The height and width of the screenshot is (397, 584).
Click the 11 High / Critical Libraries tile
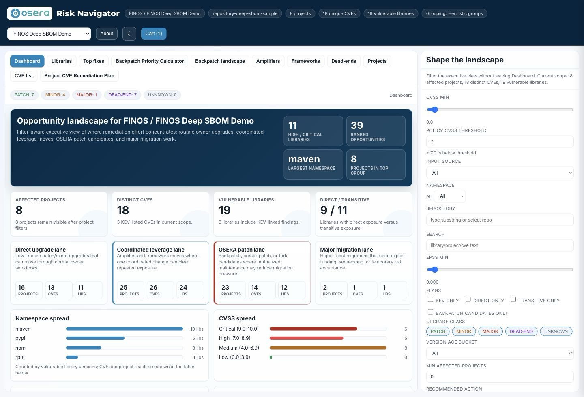tap(313, 131)
